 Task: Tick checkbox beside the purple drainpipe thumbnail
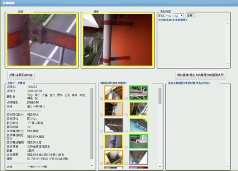(101, 147)
